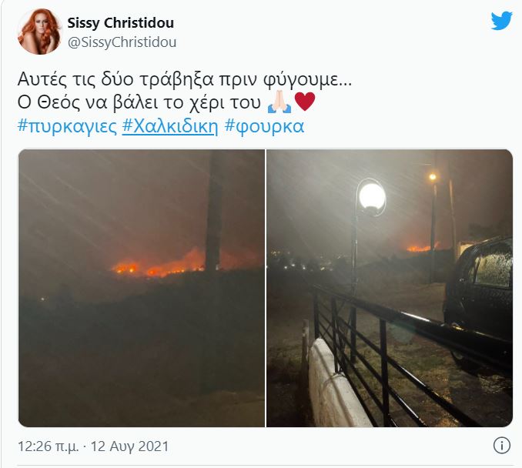View the right photo with street lamp
Screen dimensions: 522x468
390,288
